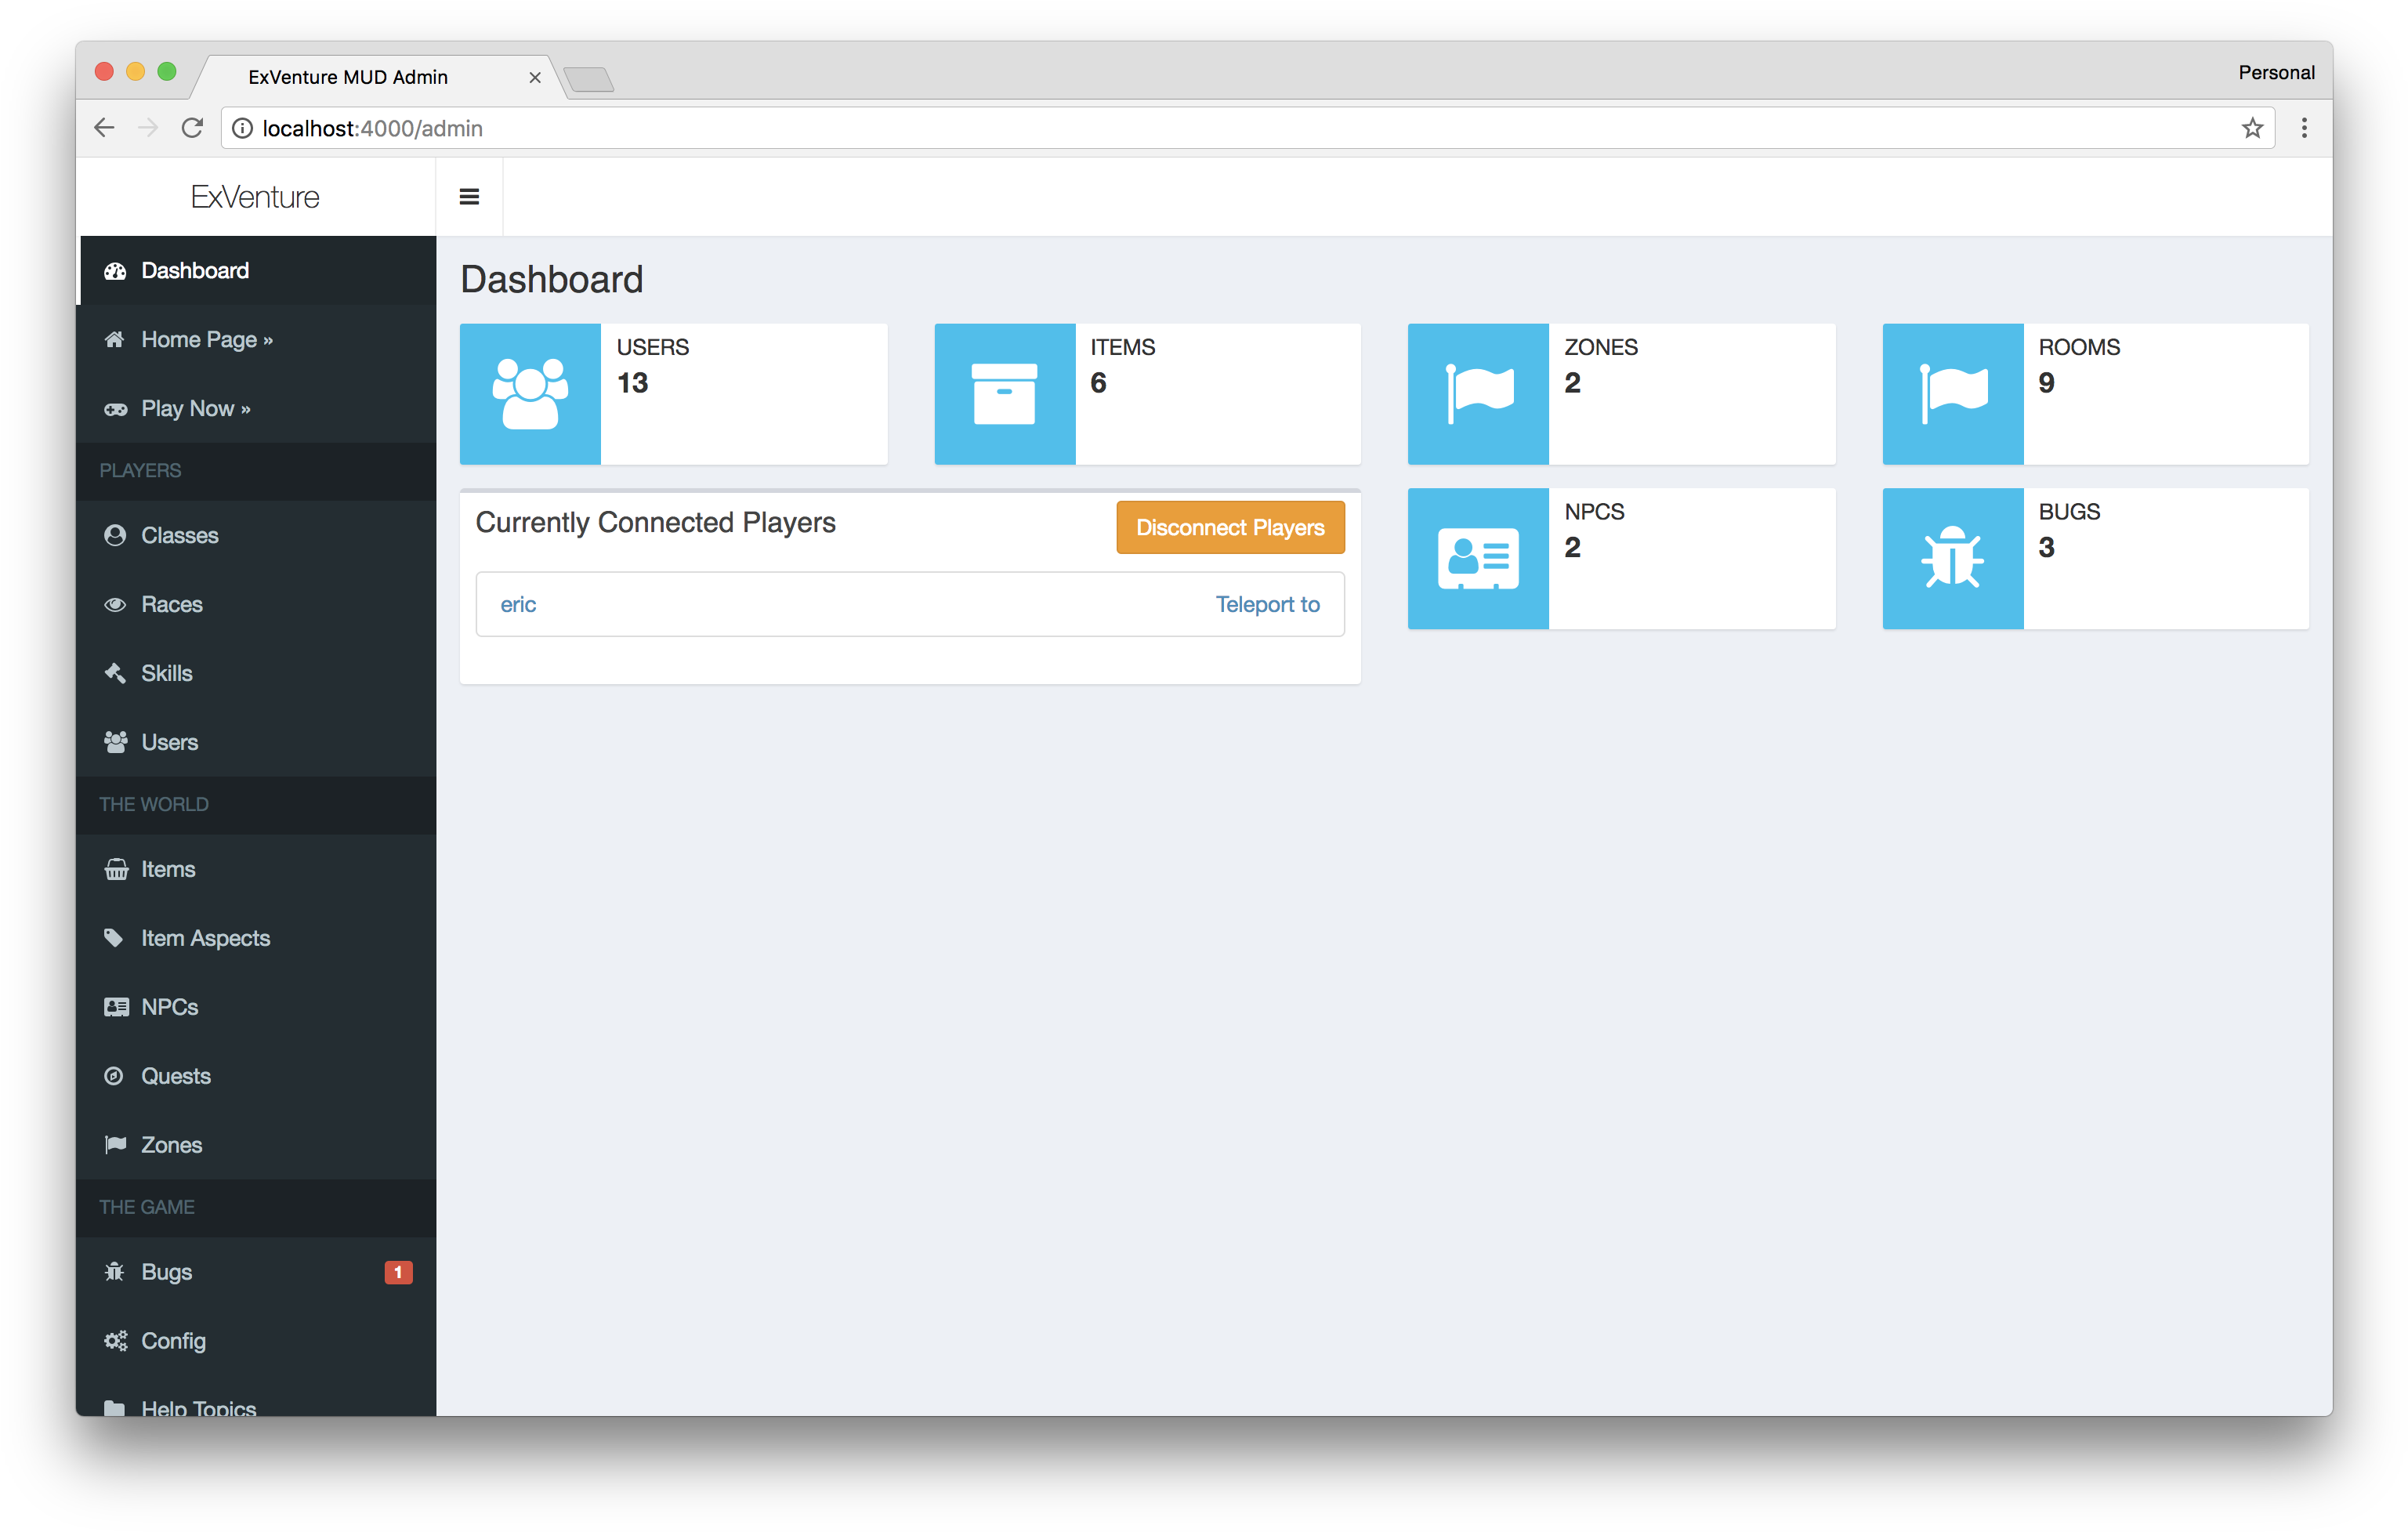The image size is (2408, 1532).
Task: Open Skills via the wrench icon
Action: [x=115, y=673]
